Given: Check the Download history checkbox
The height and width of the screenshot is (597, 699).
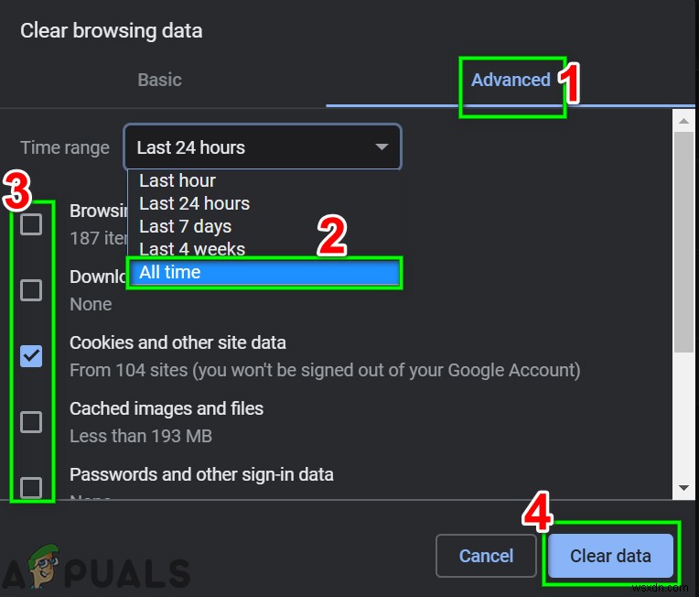Looking at the screenshot, I should pos(32,290).
